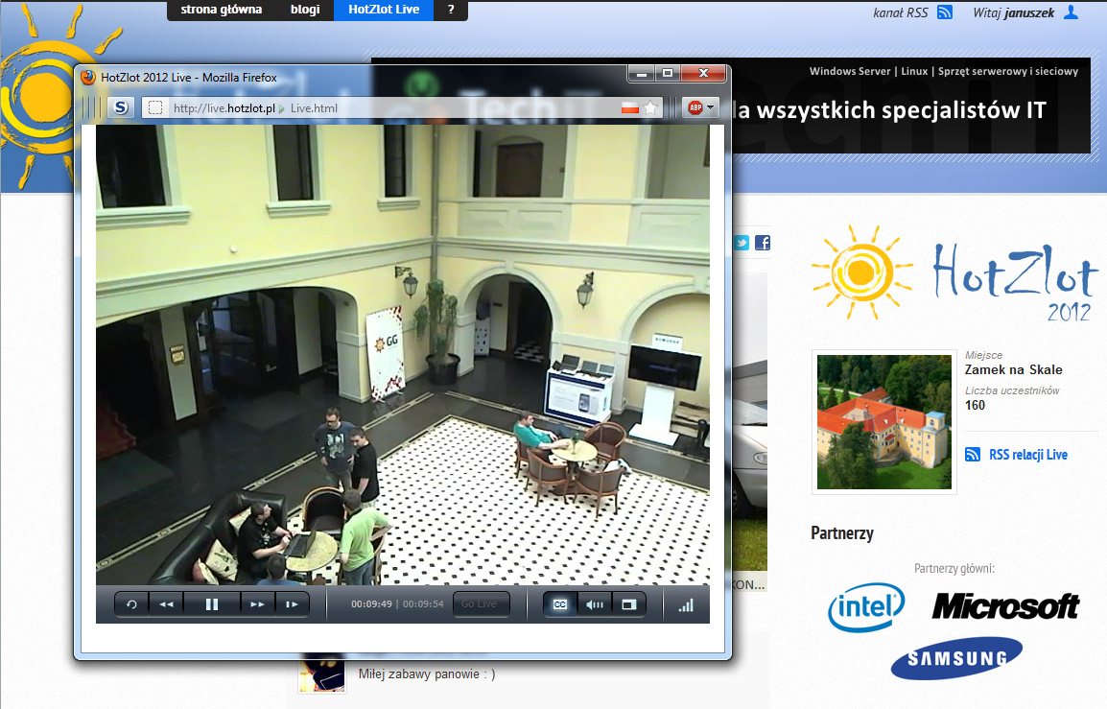
Task: Click the Tech IT banner advertisement
Action: pos(910,106)
